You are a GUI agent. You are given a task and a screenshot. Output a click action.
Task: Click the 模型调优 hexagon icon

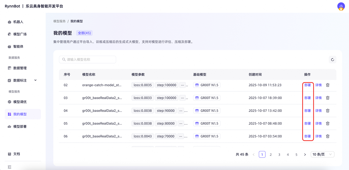coord(9,102)
